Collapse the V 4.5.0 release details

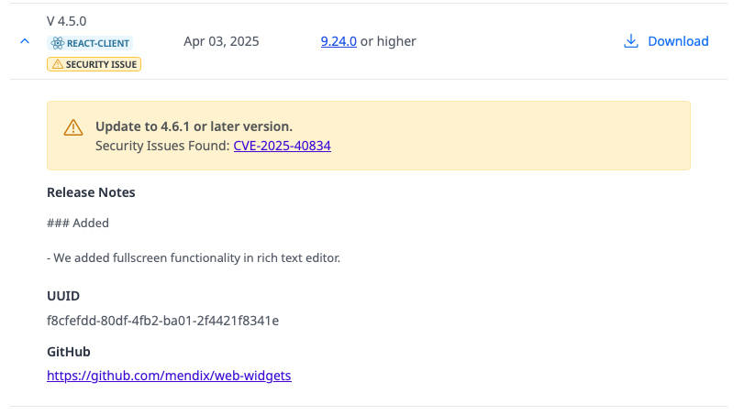[25, 41]
